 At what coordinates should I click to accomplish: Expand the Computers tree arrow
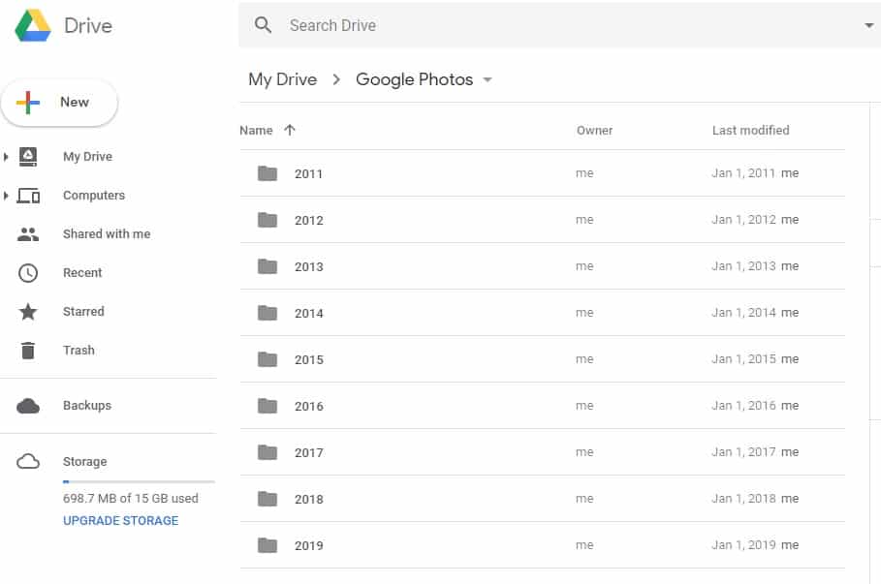point(6,196)
